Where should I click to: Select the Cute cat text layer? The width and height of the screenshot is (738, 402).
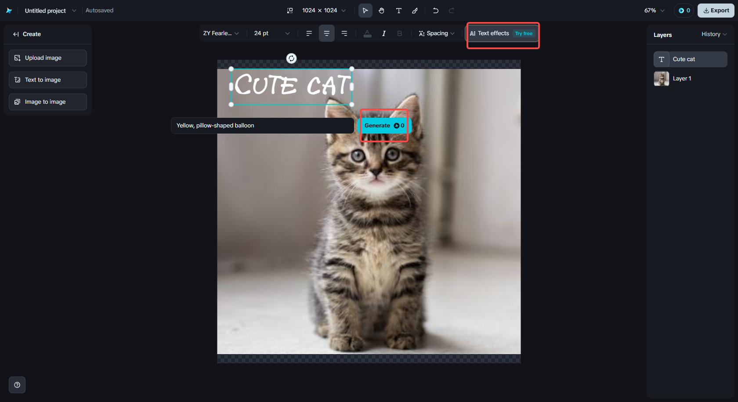pos(691,59)
